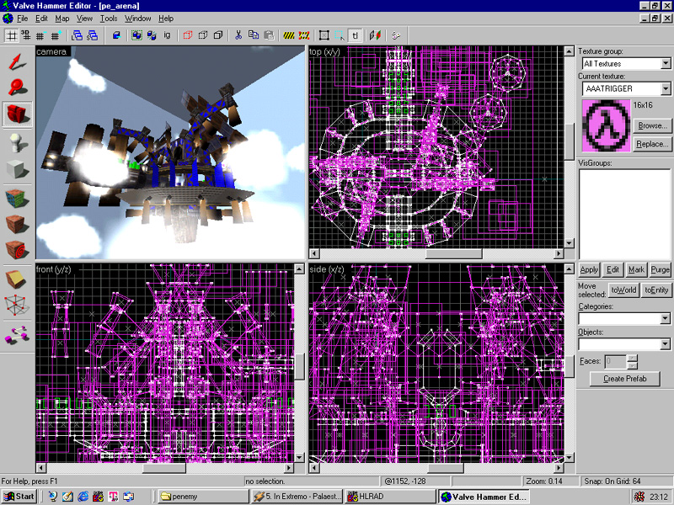The height and width of the screenshot is (505, 674).
Task: Click the Apply current texture brick icon
Action: point(16,224)
